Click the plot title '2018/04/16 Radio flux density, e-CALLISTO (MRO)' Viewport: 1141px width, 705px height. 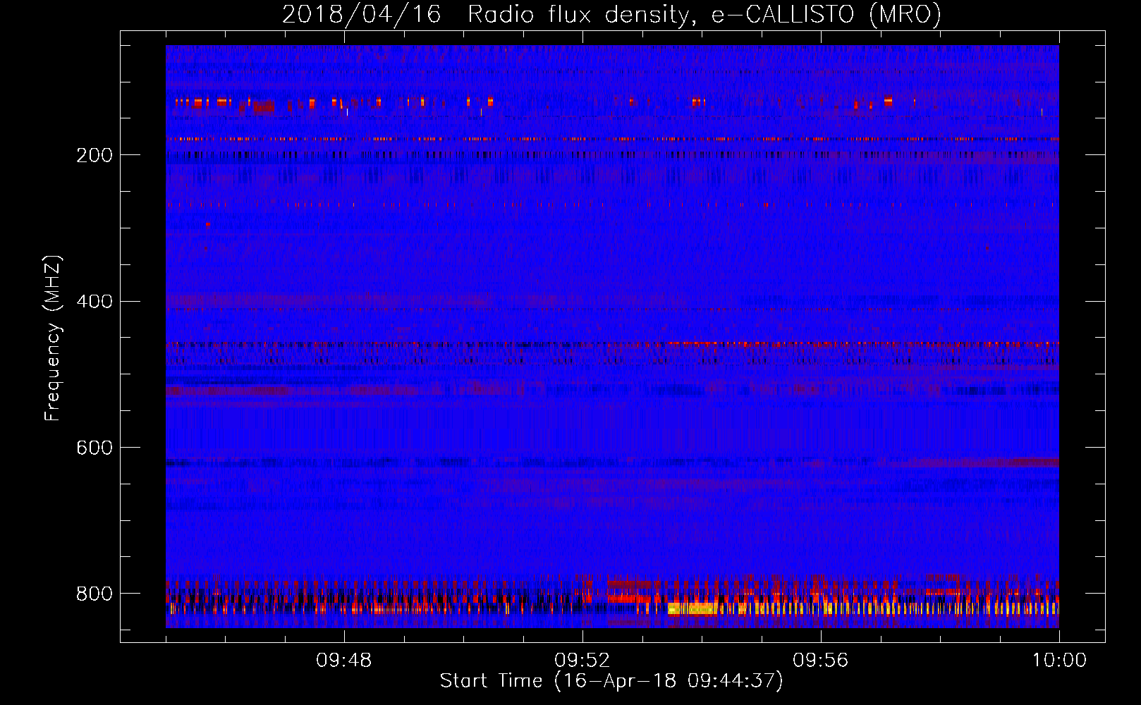tap(612, 15)
